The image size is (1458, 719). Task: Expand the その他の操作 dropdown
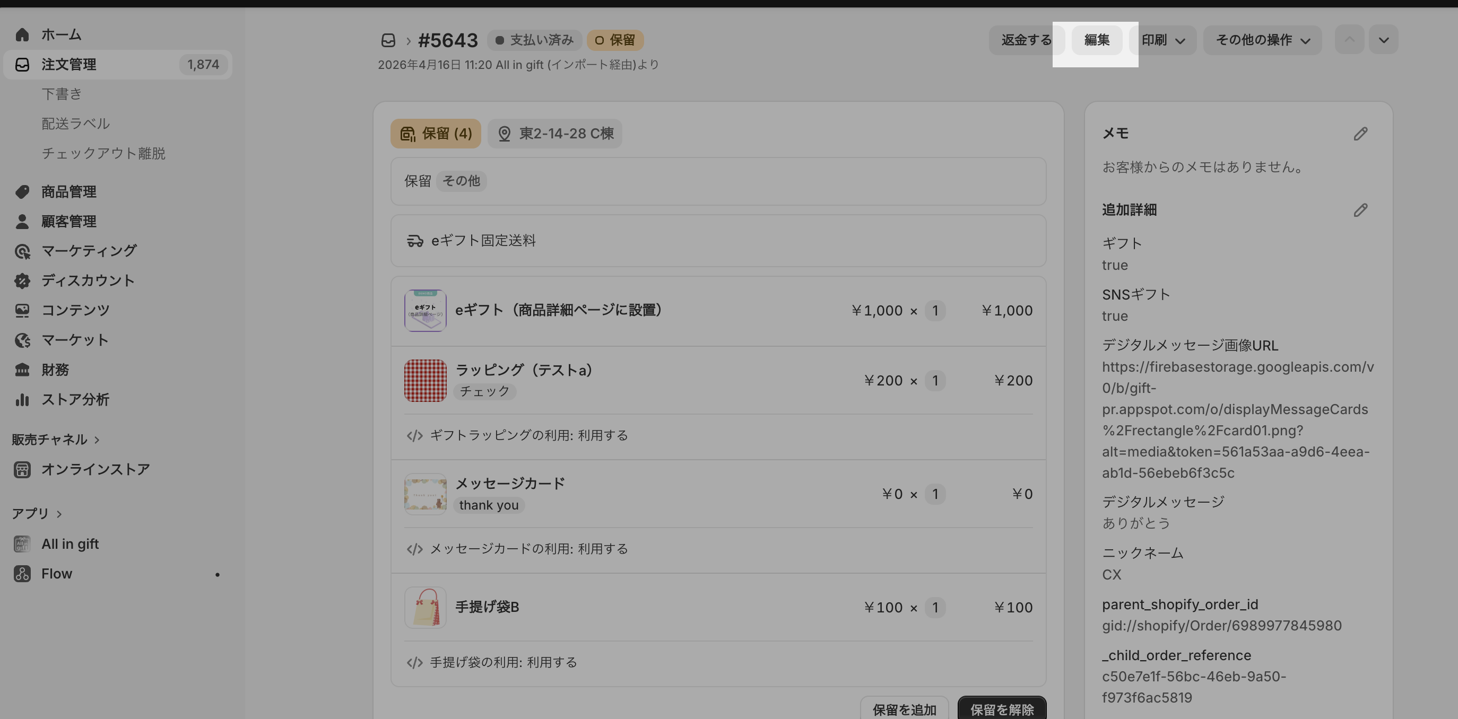point(1262,40)
